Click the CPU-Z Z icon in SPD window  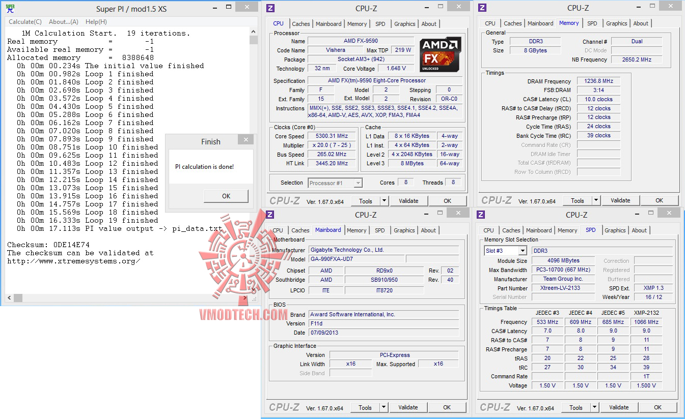click(481, 215)
